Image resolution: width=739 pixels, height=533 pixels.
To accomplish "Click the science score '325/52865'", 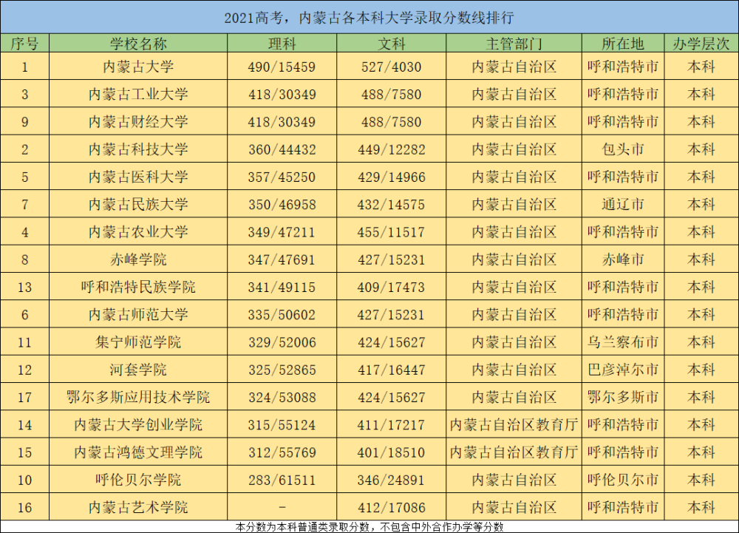I will 282,370.
